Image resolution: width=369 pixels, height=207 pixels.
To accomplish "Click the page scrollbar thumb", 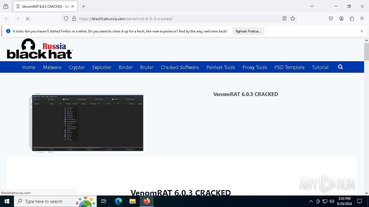I will pos(366,52).
